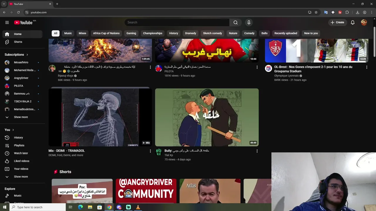Open Playlists in the sidebar
The width and height of the screenshot is (376, 211).
[22, 145]
